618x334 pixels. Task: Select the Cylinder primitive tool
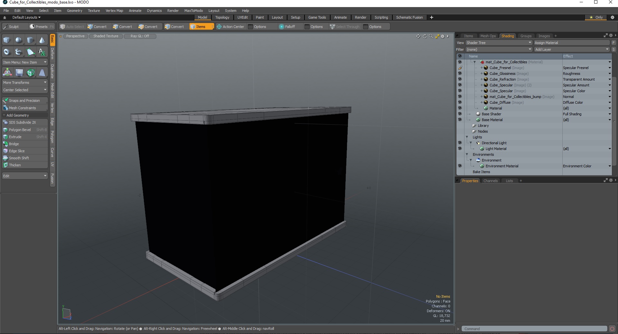pos(30,40)
